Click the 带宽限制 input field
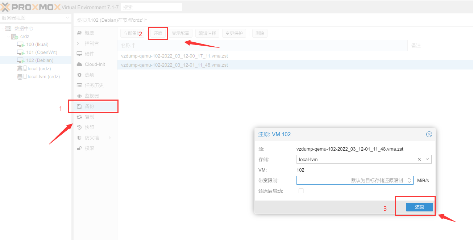This screenshot has height=240, width=473. [x=350, y=180]
